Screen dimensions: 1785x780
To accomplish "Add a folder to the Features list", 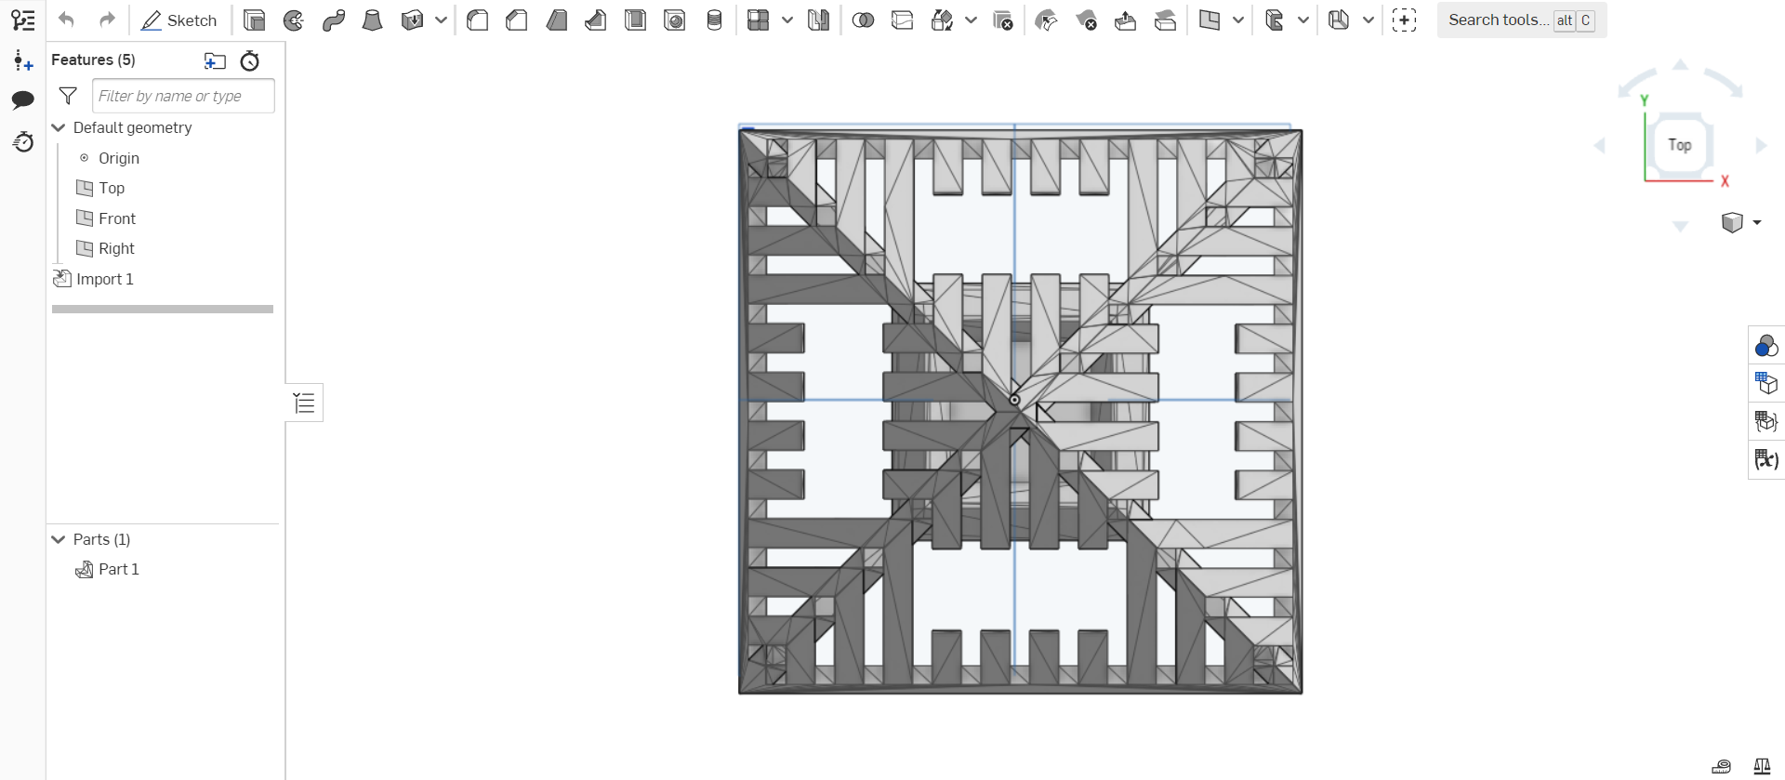I will pyautogui.click(x=215, y=60).
